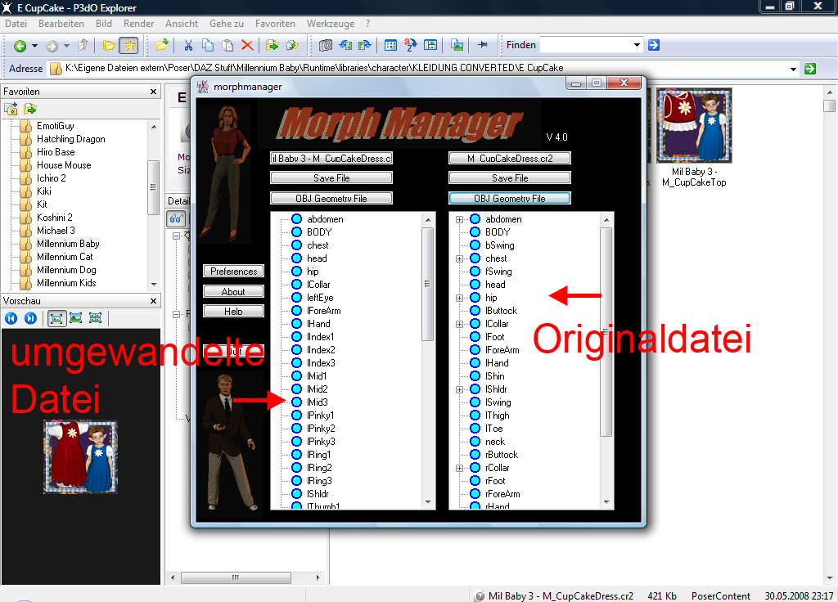Open the Datei menu
Screen dimensions: 838x602
[16, 24]
